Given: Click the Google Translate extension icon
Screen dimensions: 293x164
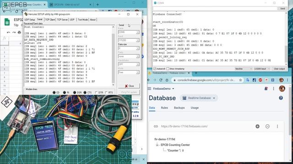Looking at the screenshot, I should coord(248,80).
